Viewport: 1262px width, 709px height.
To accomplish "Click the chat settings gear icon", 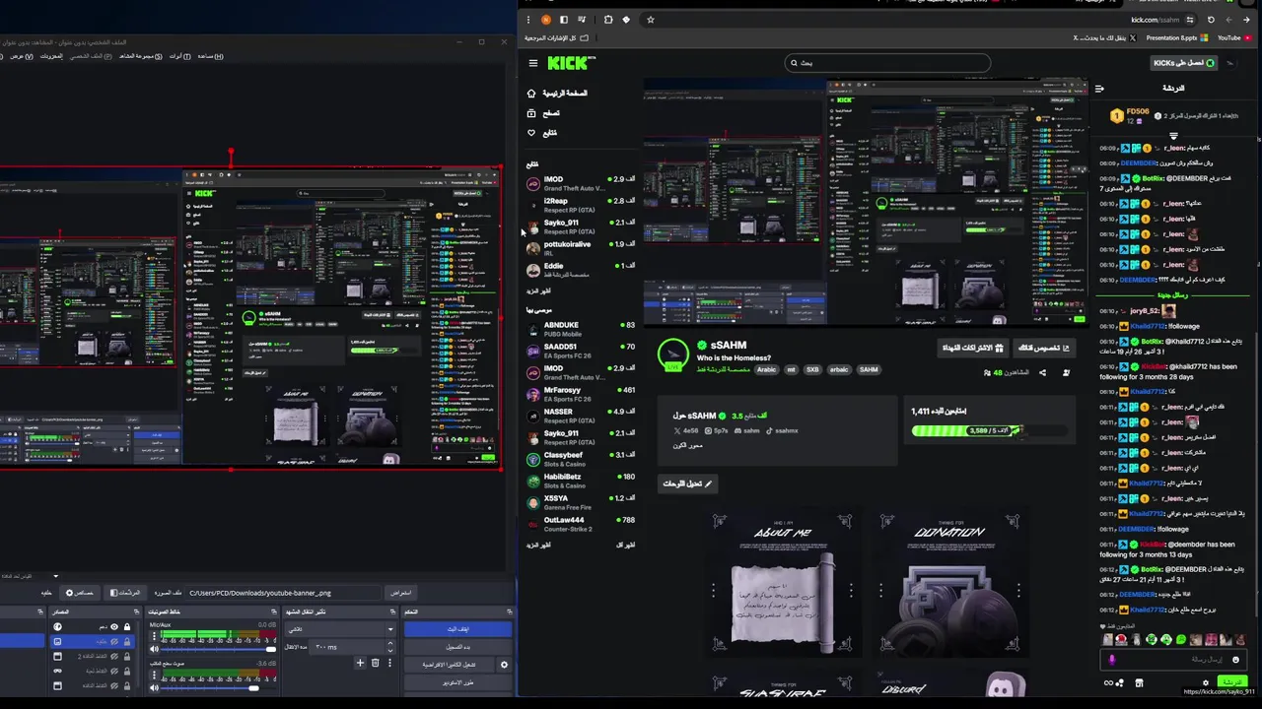I will pyautogui.click(x=1205, y=682).
